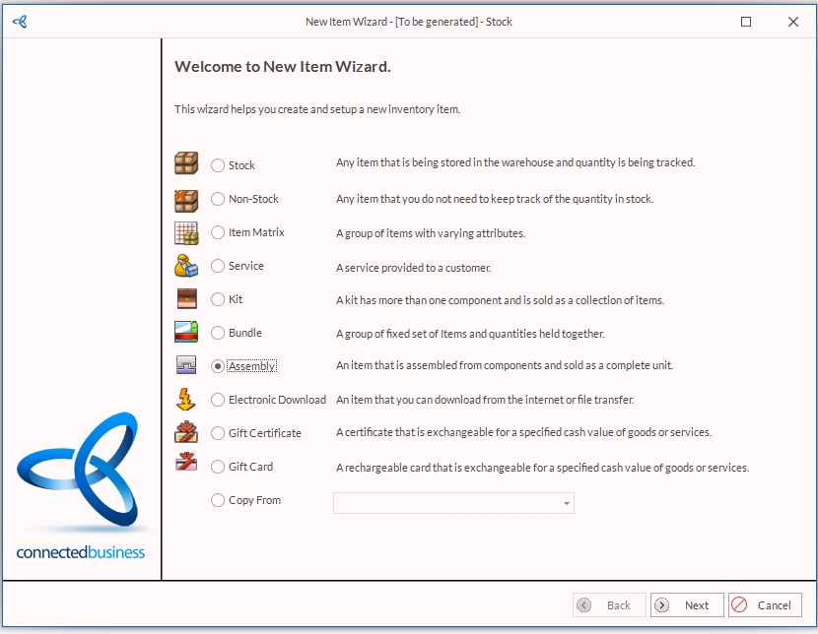Click the Kit chest icon

point(186,299)
